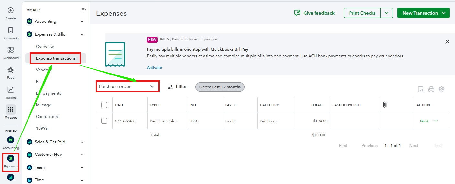Click Give feedback link
The image size is (455, 184).
(319, 13)
